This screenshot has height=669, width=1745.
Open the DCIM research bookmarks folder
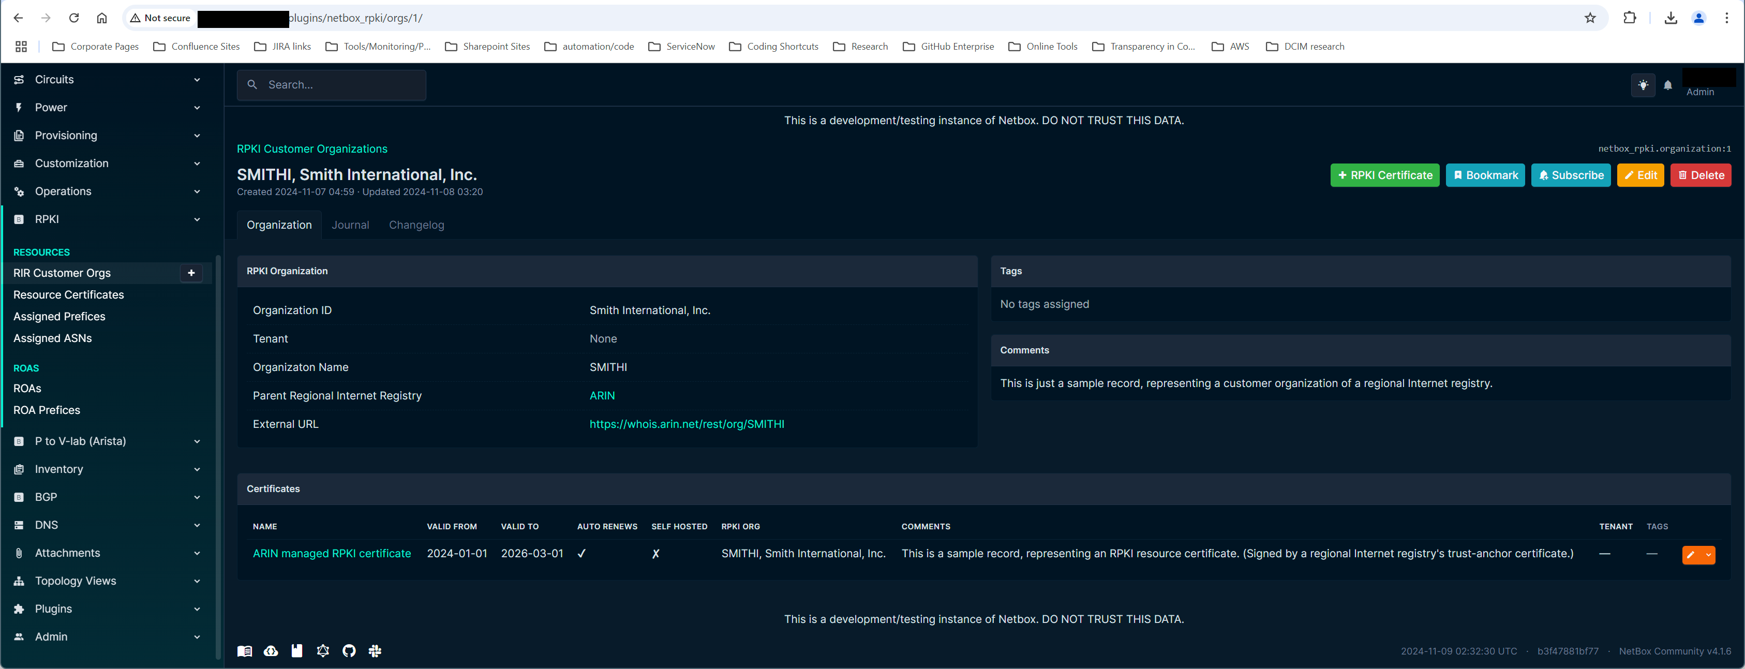[x=1305, y=47]
